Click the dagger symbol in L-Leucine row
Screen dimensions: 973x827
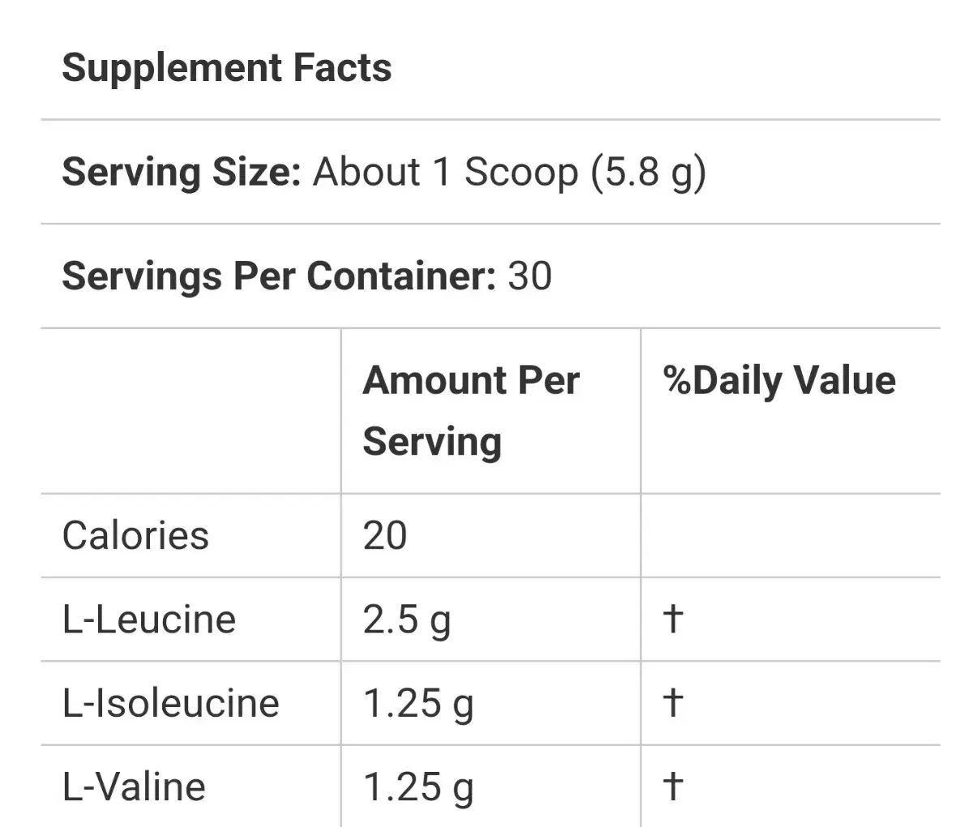[x=673, y=619]
